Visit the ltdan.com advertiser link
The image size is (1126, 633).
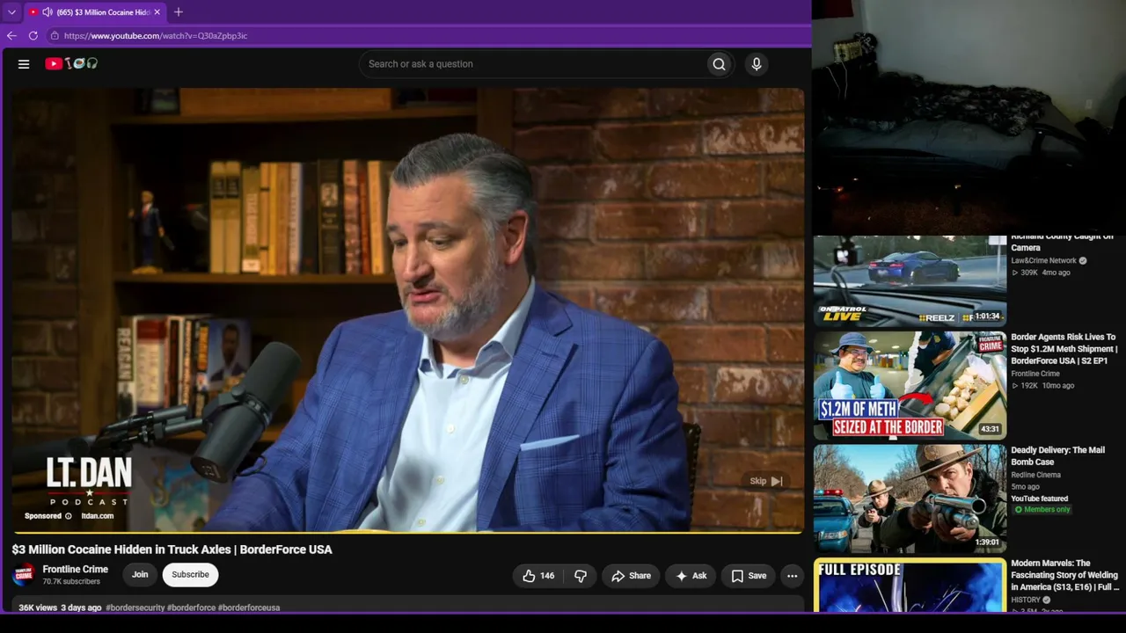97,516
